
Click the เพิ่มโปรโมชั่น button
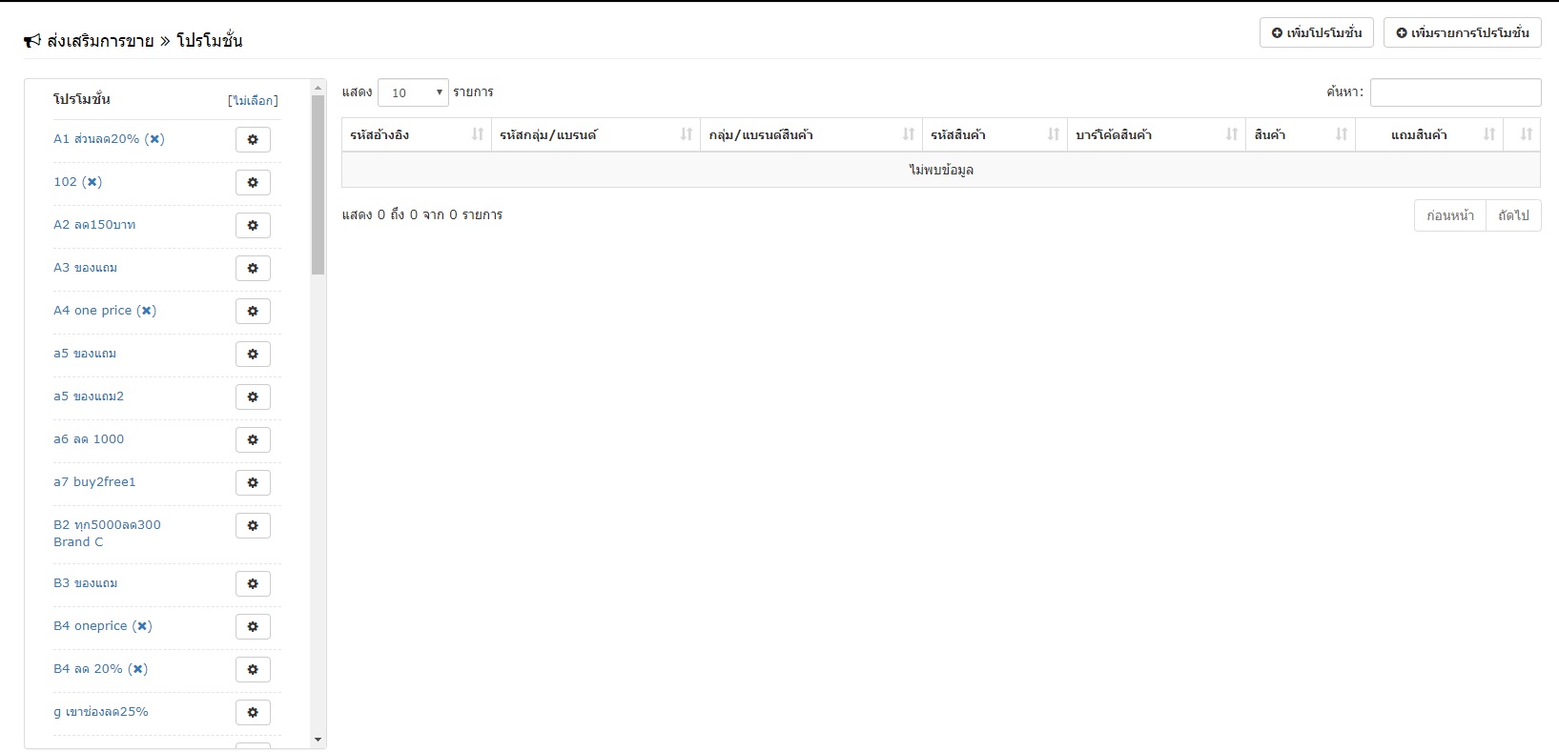point(1317,33)
